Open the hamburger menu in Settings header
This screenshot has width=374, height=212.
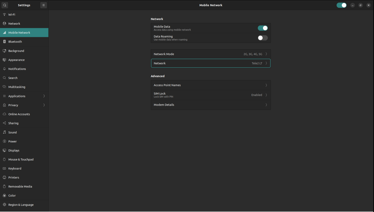click(44, 5)
